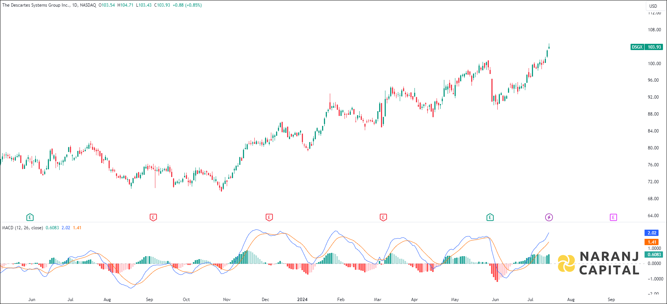
Task: Click the green earnings marker before June 2024
Action: pyautogui.click(x=490, y=218)
